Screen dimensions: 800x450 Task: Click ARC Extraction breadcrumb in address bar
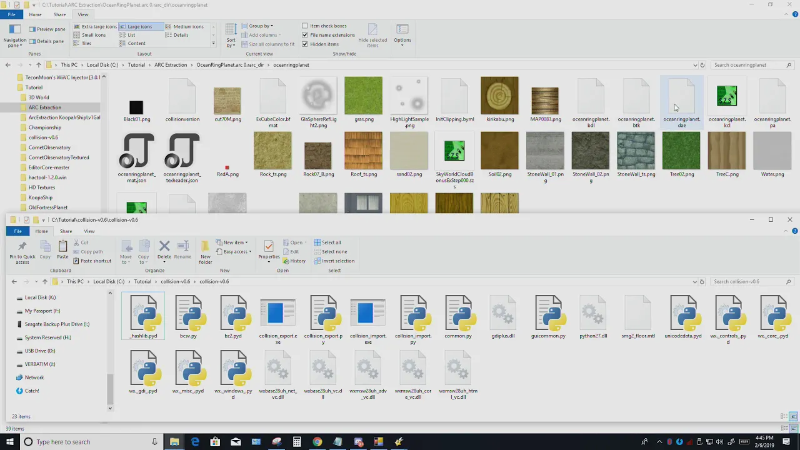coord(171,65)
